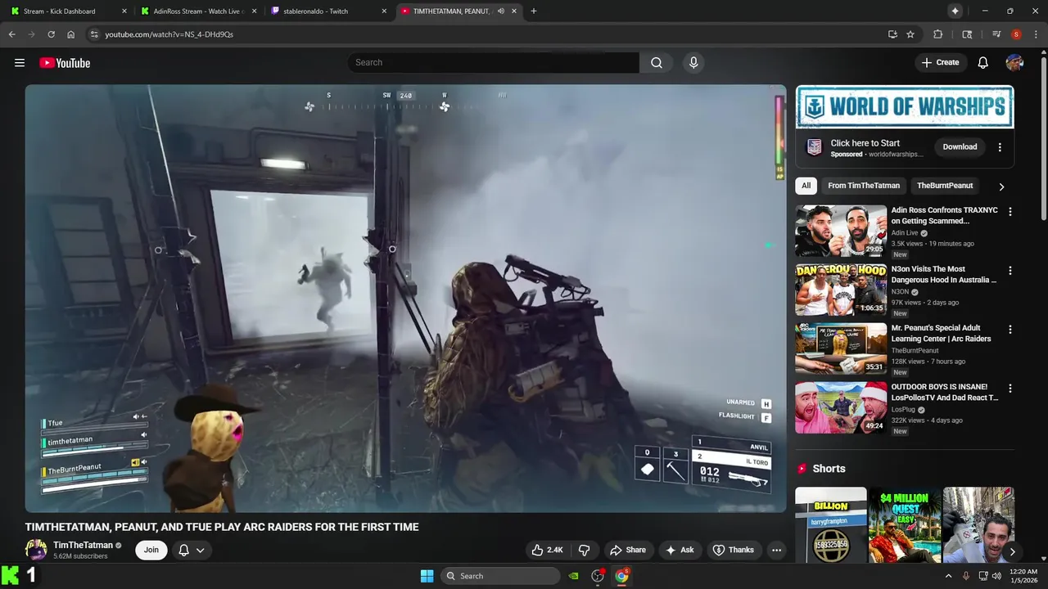1048x589 pixels.
Task: Select the All filter chip
Action: point(806,186)
